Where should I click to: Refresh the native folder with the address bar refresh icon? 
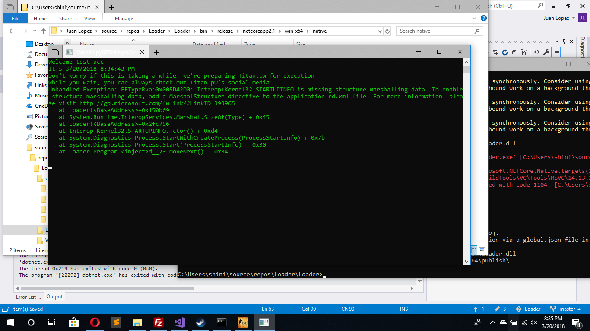coord(387,31)
